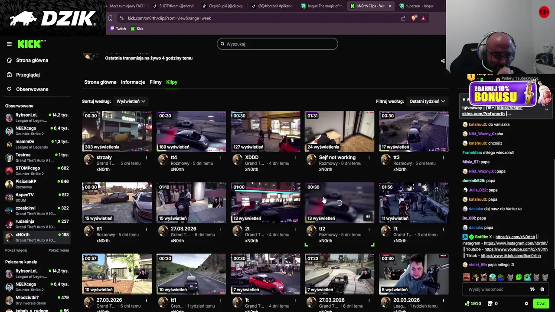Open Obserwowane in the left sidebar

(32, 89)
